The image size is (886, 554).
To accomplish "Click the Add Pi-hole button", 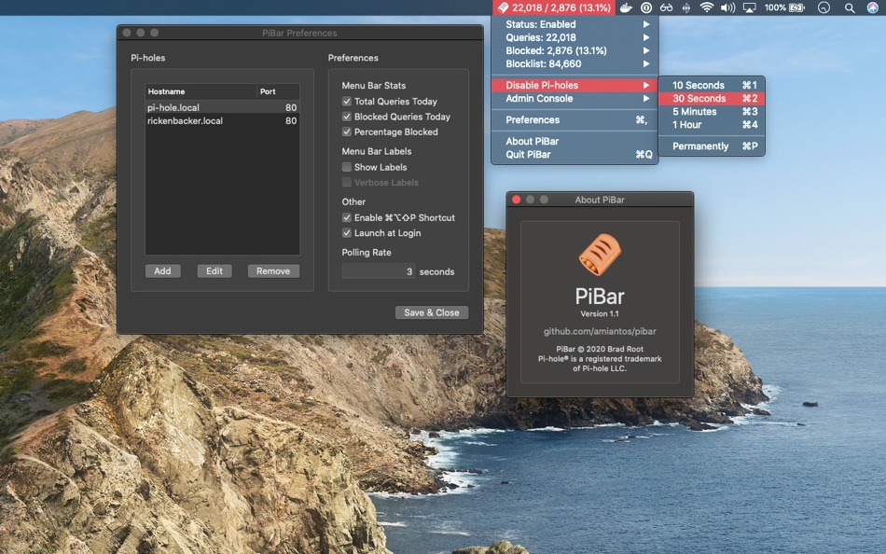I will point(162,271).
